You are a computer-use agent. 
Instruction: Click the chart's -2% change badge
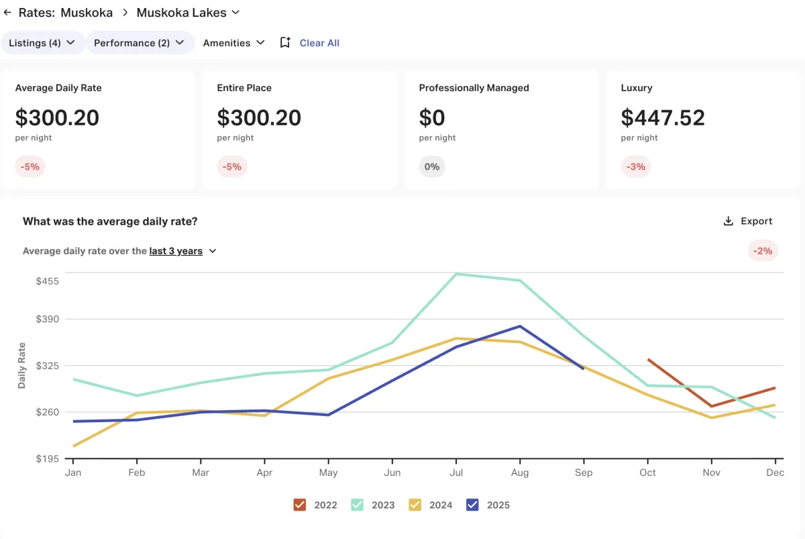point(763,251)
